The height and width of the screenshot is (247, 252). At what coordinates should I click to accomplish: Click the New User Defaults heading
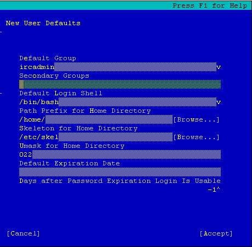(43, 23)
